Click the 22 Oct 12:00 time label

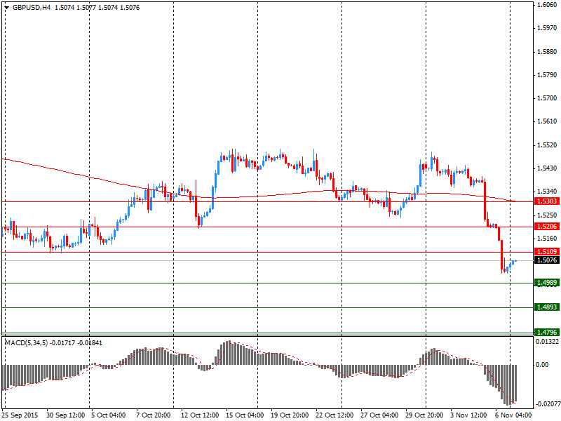click(x=334, y=415)
